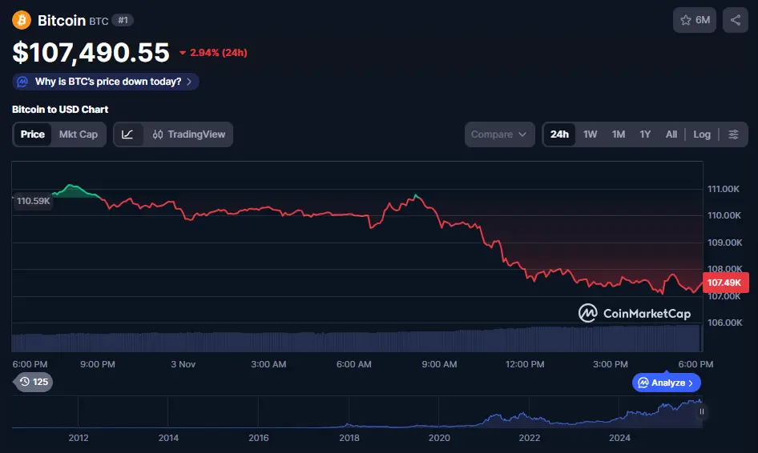Click the BTC ticker symbol text
Viewport: 758px width, 453px height.
(99, 22)
